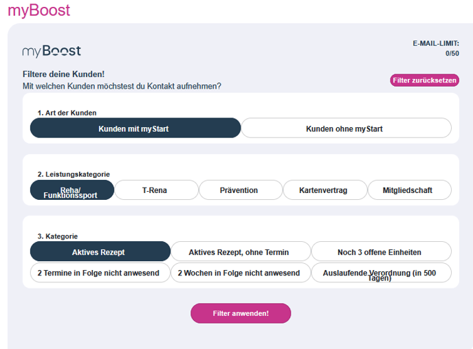The image size is (473, 349).
Task: Toggle the "Aktives Rezept" filter
Action: [x=100, y=252]
